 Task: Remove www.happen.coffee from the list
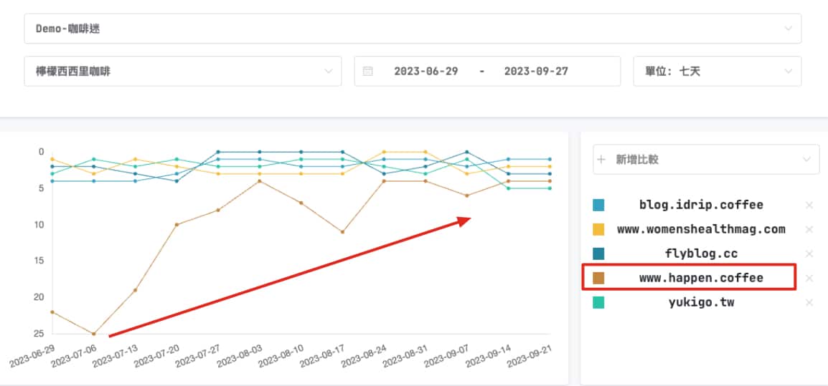click(809, 279)
